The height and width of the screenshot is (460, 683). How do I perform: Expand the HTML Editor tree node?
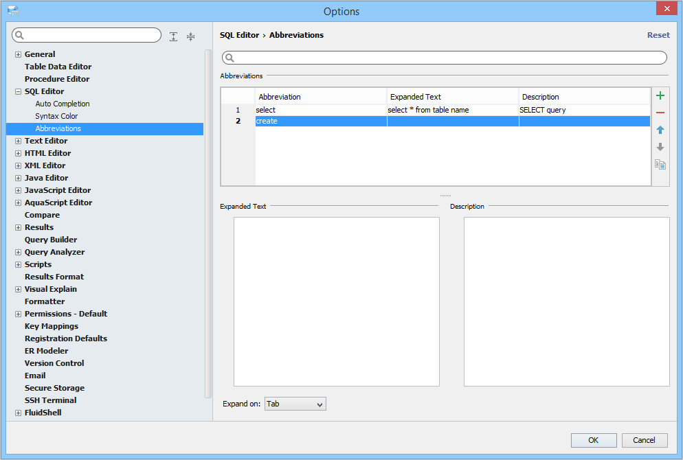click(18, 153)
